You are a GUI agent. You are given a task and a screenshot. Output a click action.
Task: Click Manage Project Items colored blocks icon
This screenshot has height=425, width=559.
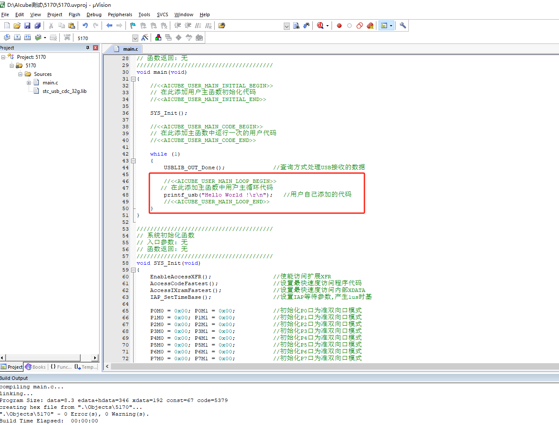[158, 38]
